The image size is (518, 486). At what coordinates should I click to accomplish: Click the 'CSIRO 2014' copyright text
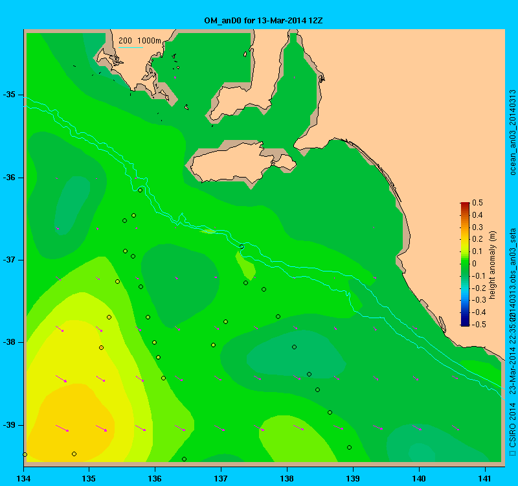512,426
